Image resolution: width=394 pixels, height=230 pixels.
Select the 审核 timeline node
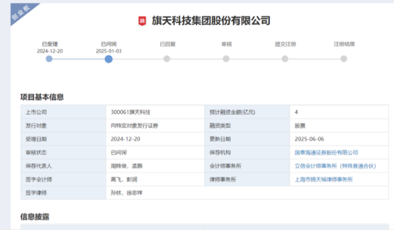(226, 59)
